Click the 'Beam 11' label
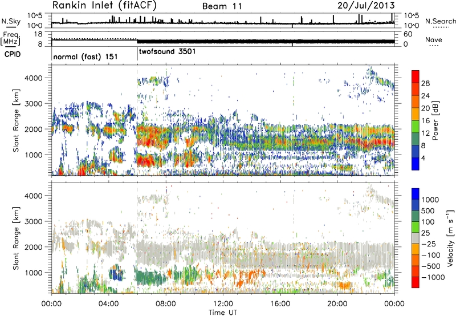The width and height of the screenshot is (456, 316). coord(222,6)
